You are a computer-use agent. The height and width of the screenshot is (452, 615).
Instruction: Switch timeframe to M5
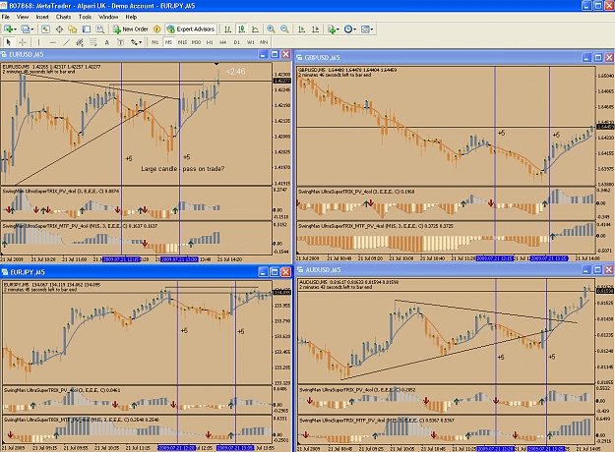[168, 42]
